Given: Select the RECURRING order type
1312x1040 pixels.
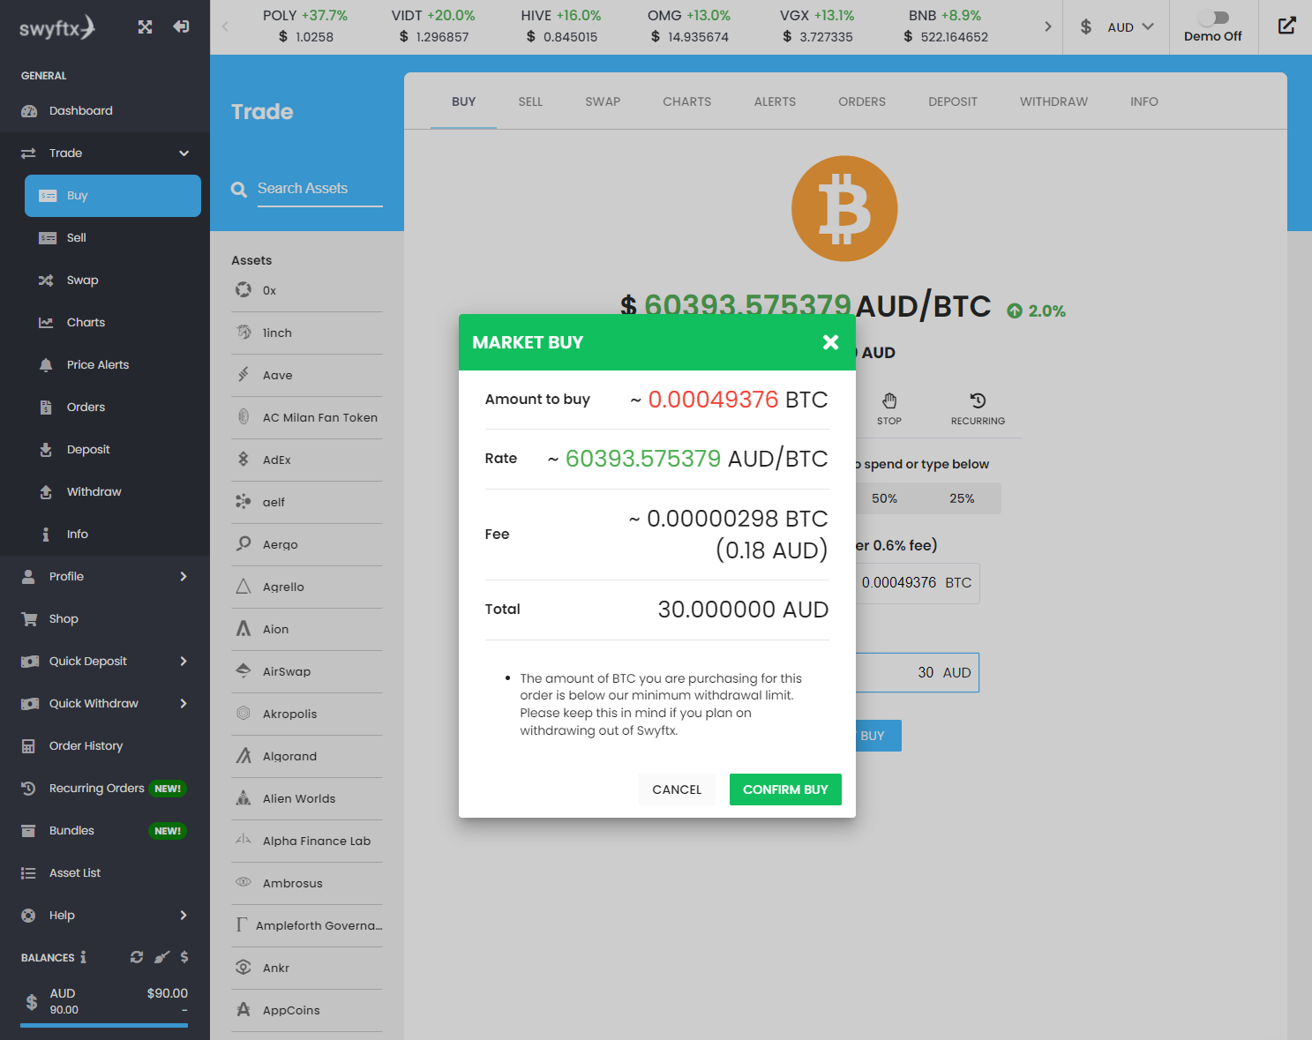Looking at the screenshot, I should (978, 409).
